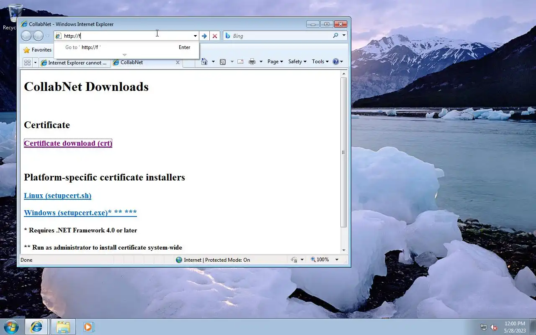Click the Read Mail envelope icon
This screenshot has width=536, height=335.
point(240,62)
